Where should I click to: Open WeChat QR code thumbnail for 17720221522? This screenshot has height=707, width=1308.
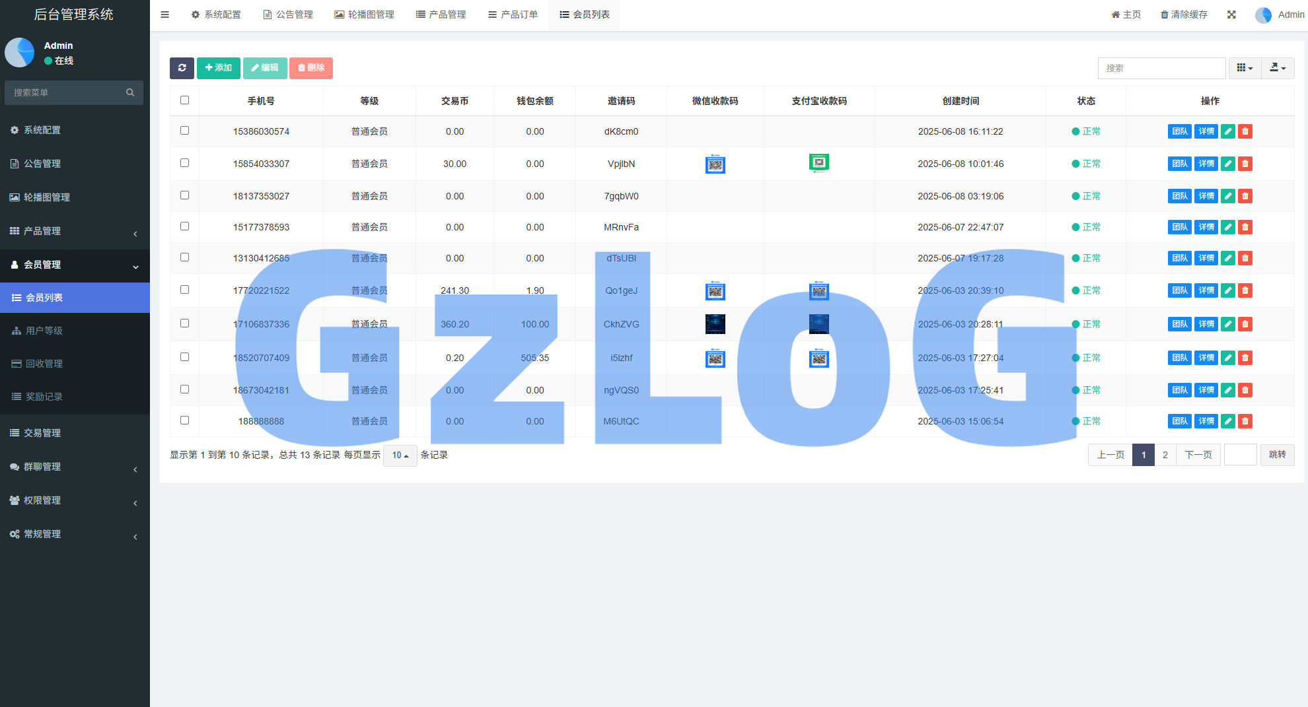point(715,290)
